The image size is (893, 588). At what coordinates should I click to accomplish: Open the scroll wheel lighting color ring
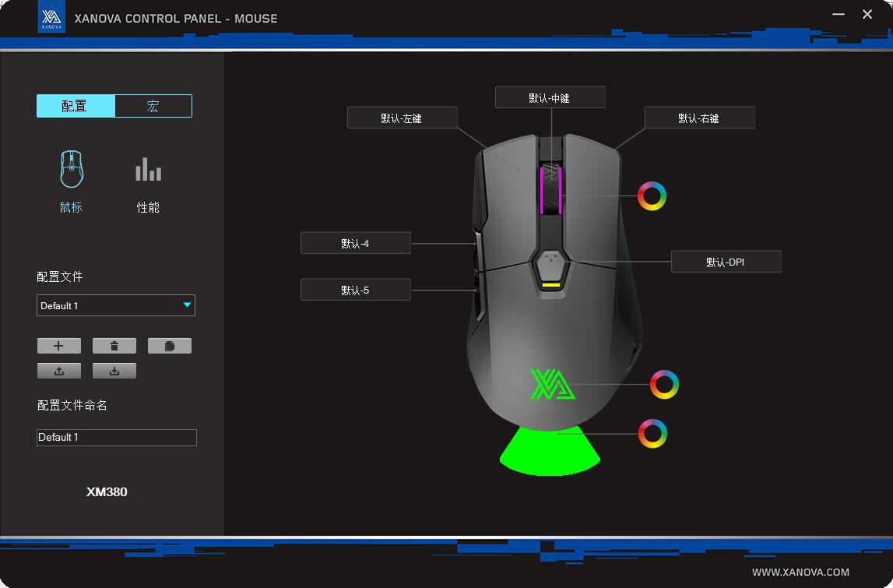point(652,195)
